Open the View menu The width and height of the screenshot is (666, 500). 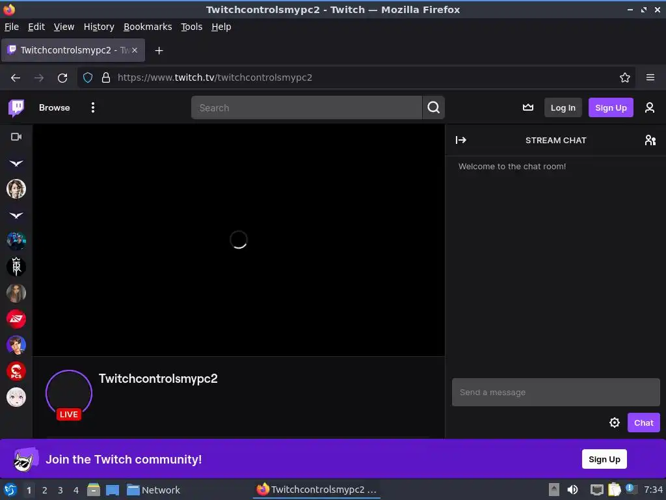64,27
